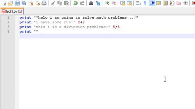Screen dimensions: 195x109
Task: Open the Replace dialog icon
Action: 98,3
